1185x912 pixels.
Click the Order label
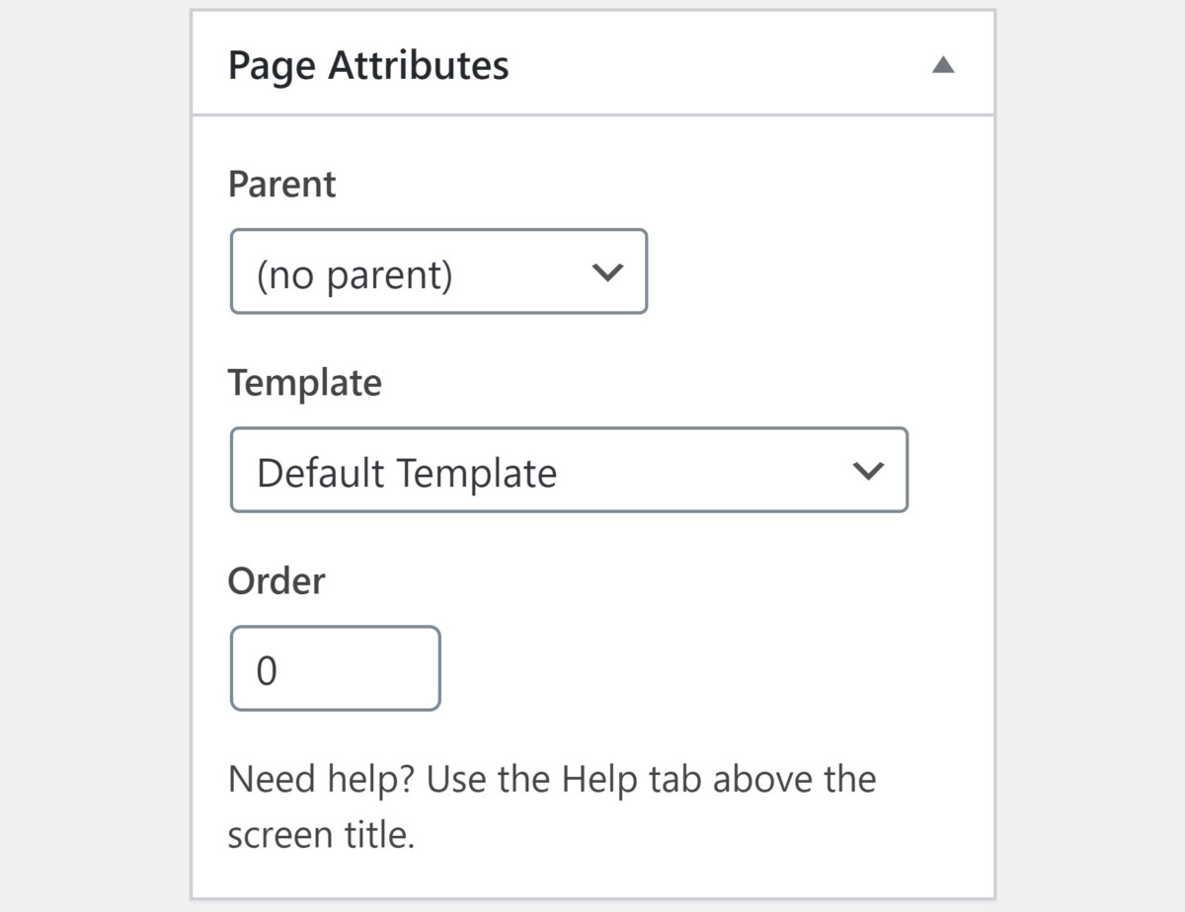(276, 581)
